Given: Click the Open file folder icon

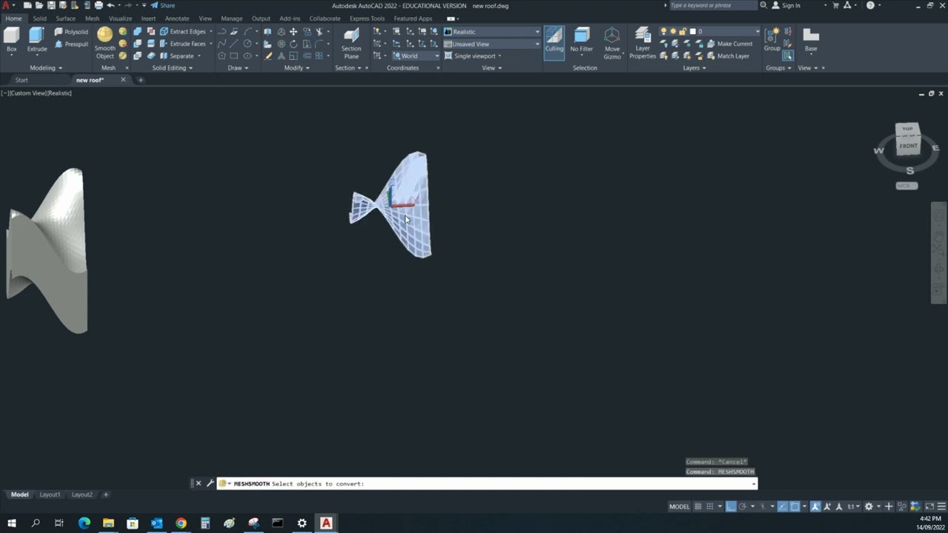Looking at the screenshot, I should click(x=39, y=5).
